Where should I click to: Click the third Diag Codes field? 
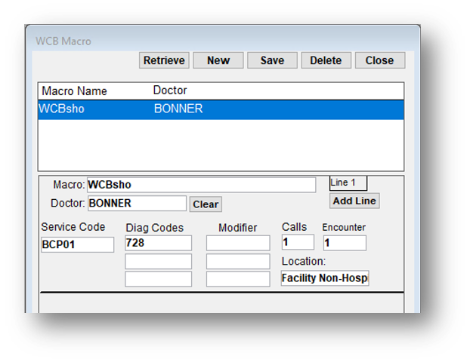(158, 279)
